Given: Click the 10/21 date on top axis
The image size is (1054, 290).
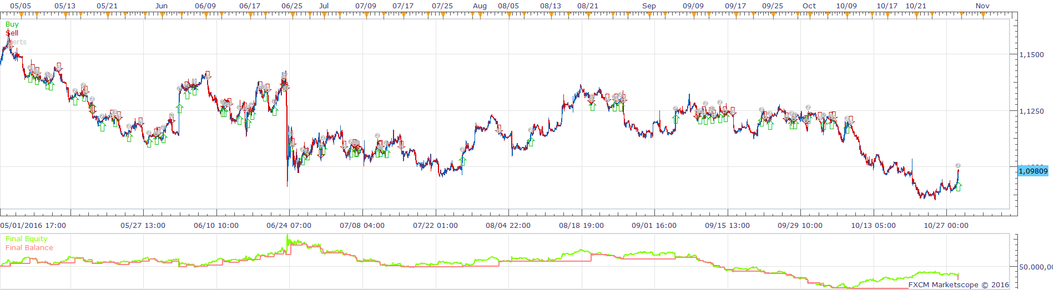Looking at the screenshot, I should [x=916, y=6].
